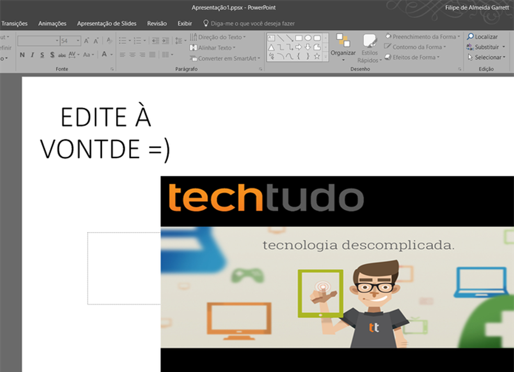
Task: Select the rounded rectangle shape
Action: click(317, 38)
